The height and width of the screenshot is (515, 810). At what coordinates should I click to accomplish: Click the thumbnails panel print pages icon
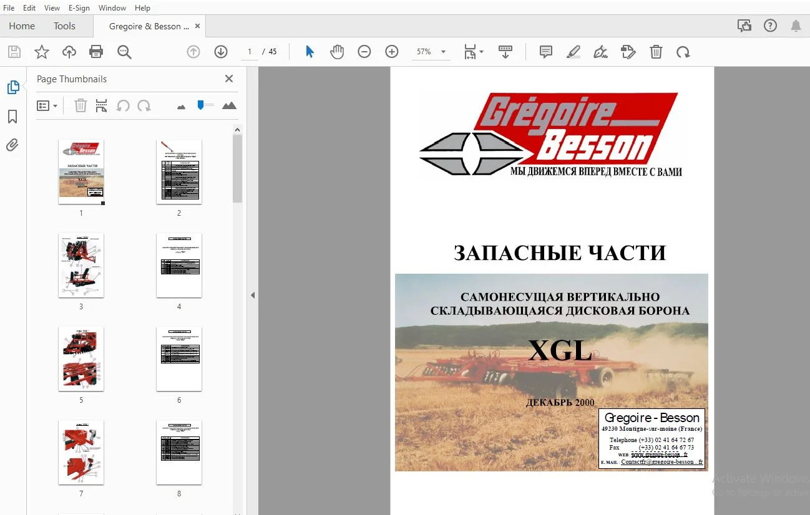click(102, 106)
